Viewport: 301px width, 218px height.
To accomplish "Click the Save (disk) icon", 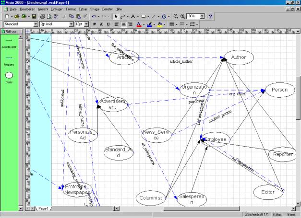I will tap(34, 16).
